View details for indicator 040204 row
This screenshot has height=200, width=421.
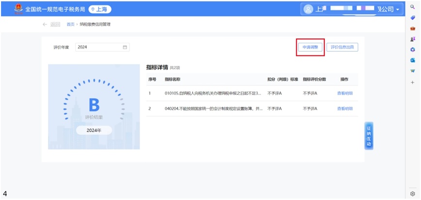(x=345, y=109)
